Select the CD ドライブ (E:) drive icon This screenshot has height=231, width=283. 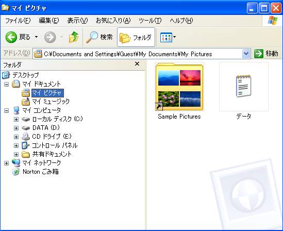coord(26,137)
